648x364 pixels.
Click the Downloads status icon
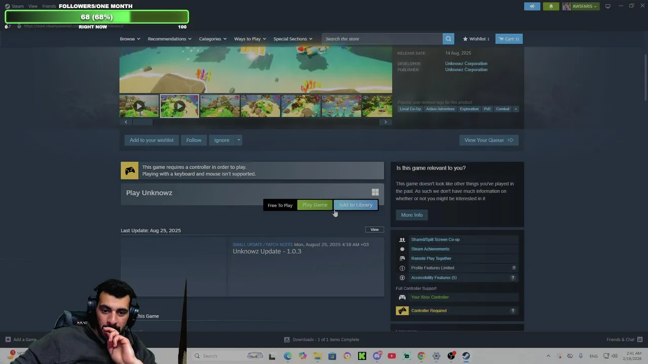287,340
